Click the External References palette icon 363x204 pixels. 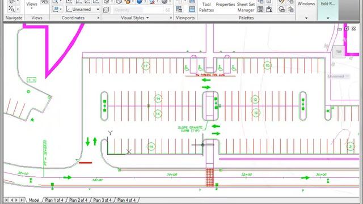tap(281, 9)
